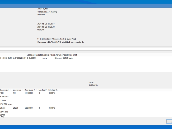Click the Capture Filter column header
Screen dimensions: 172x129
point(48,55)
